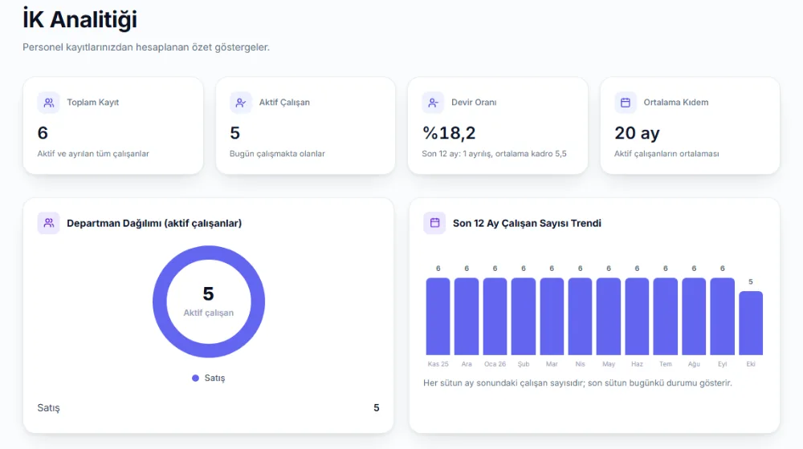Click the Toplam Kayıt people icon
Screen dimensions: 803x449
49,103
